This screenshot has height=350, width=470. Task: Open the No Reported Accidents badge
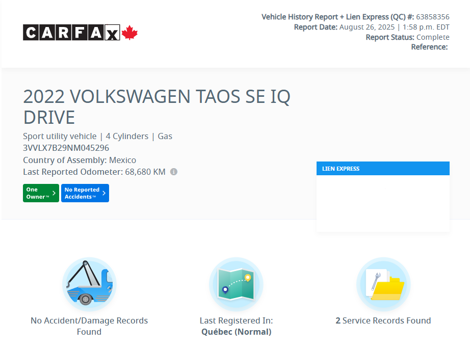point(82,193)
